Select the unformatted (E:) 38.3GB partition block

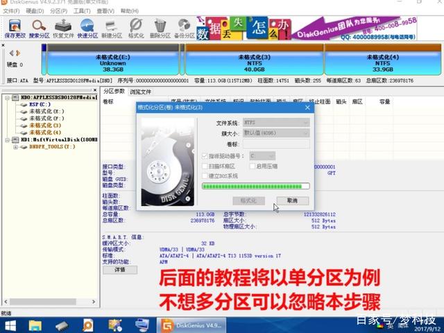pyautogui.click(x=112, y=60)
